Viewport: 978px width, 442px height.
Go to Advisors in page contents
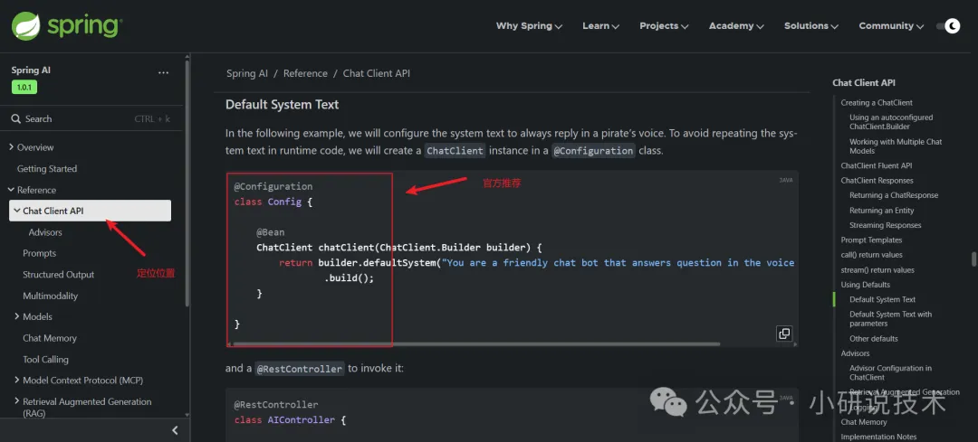855,353
